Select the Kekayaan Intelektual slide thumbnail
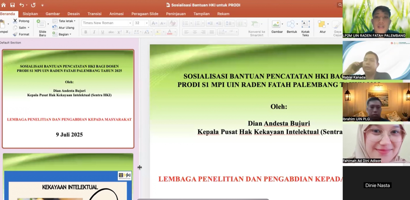 tap(68, 177)
